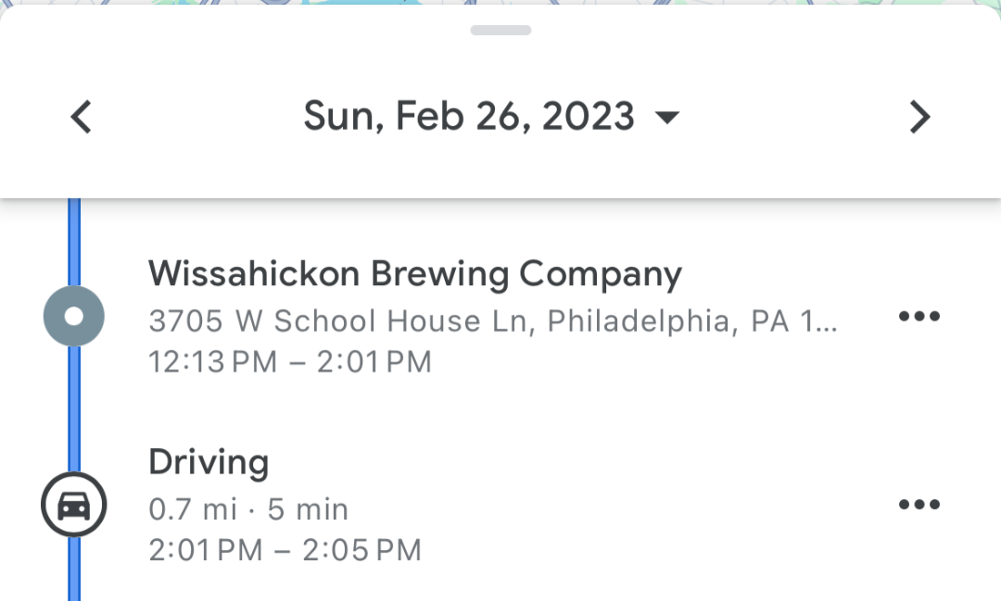Open menu for Wissahickon Brewing Company entry
The width and height of the screenshot is (1001, 601).
[919, 317]
